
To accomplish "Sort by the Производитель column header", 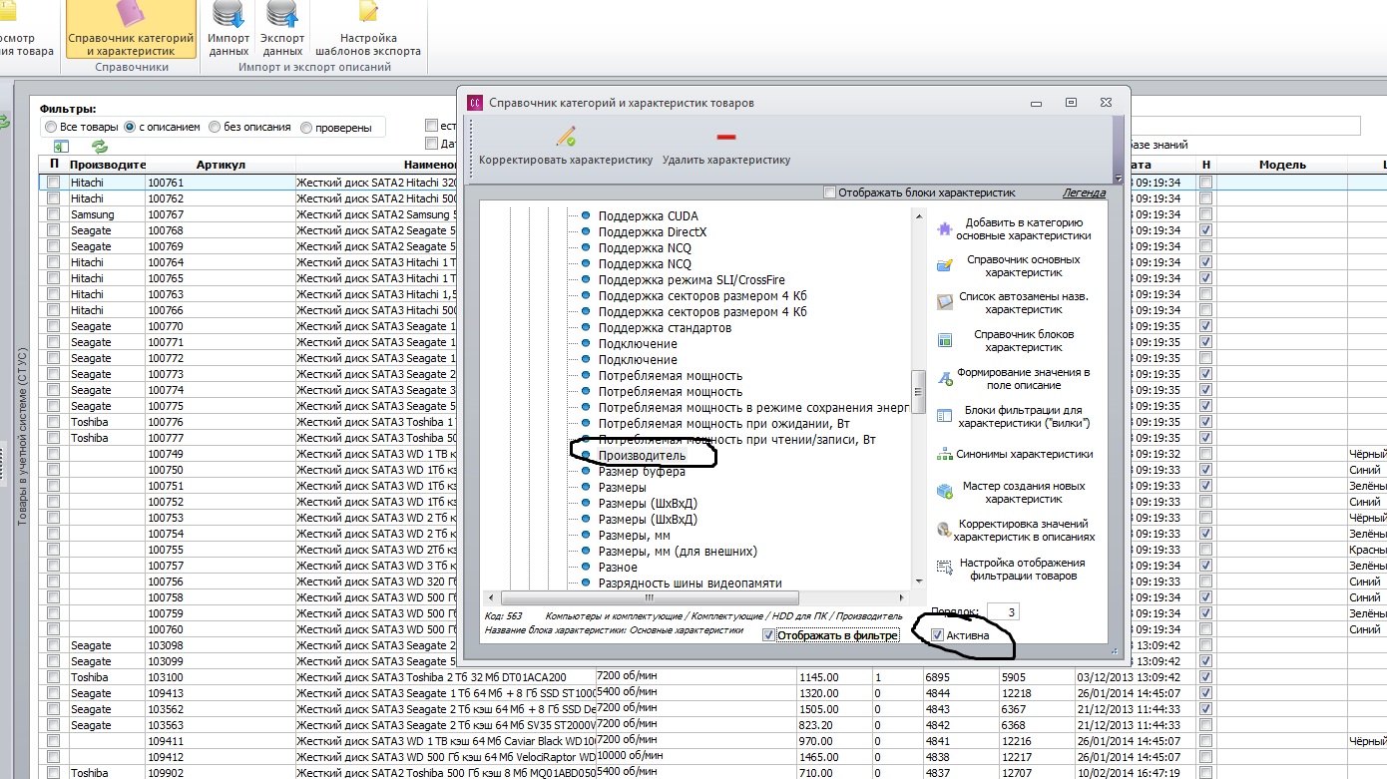I will pos(108,165).
